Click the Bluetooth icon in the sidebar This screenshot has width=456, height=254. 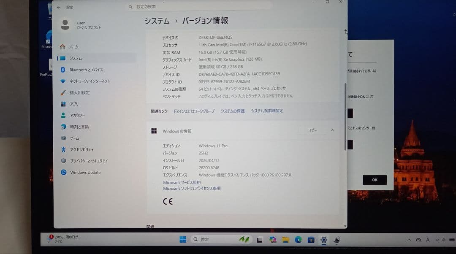[x=62, y=70]
